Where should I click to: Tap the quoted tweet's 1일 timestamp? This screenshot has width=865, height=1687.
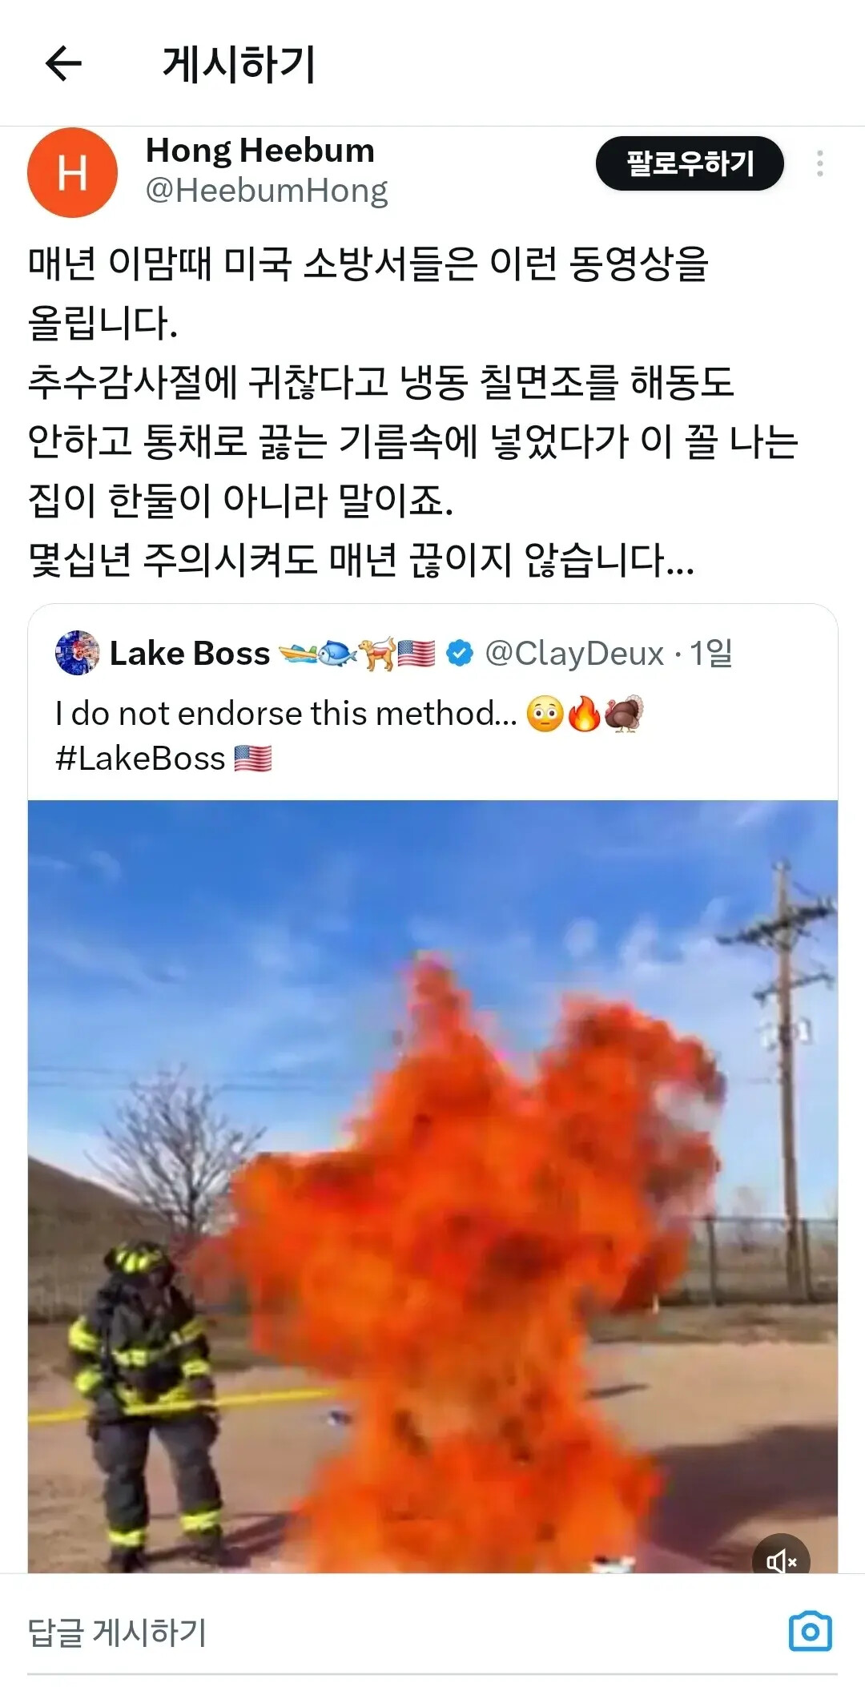[711, 653]
